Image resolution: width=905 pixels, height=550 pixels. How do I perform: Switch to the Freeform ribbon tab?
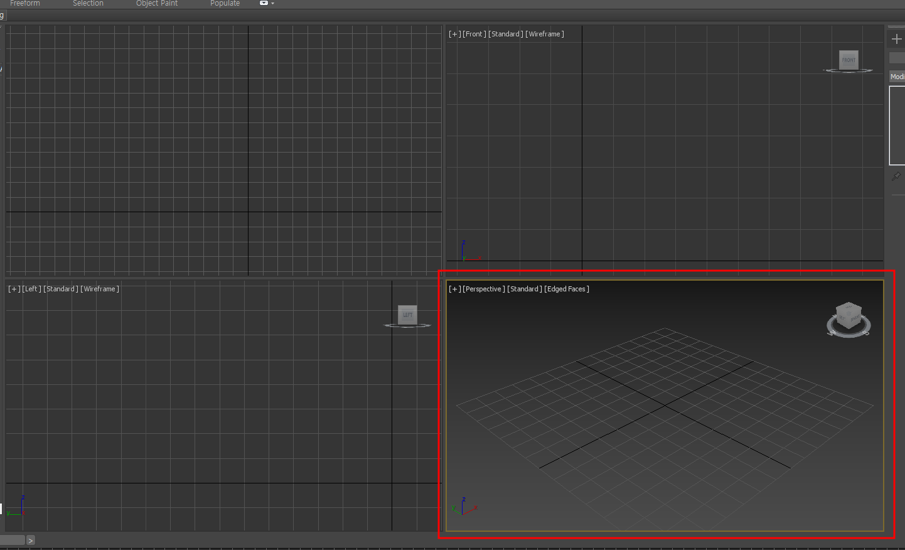pyautogui.click(x=25, y=3)
